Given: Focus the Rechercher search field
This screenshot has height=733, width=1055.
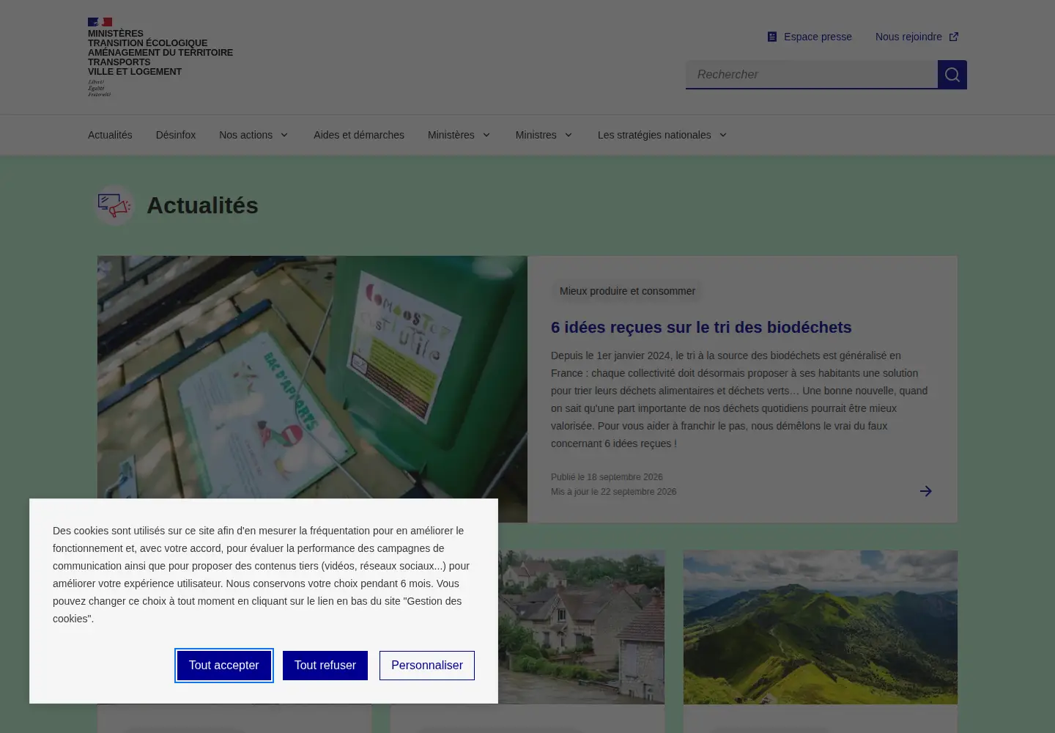Looking at the screenshot, I should pos(812,75).
